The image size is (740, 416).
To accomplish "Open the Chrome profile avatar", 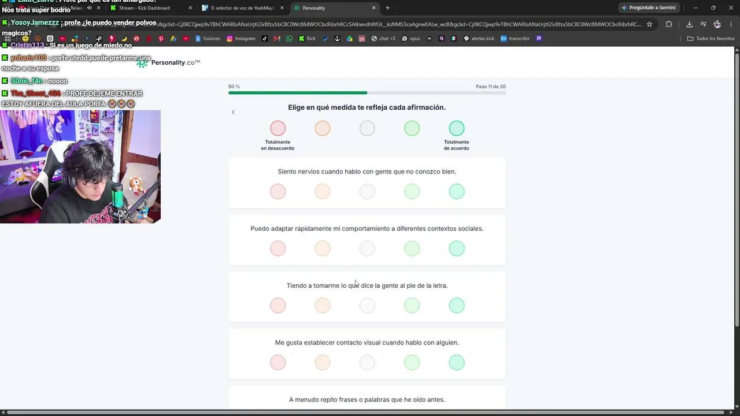I will coord(717,24).
